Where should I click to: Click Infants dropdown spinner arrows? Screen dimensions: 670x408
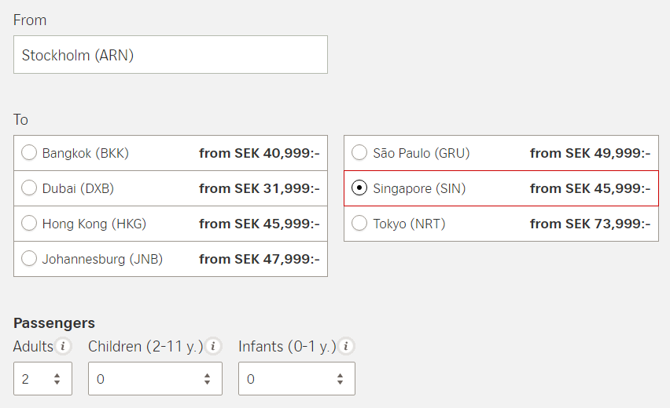coord(340,379)
